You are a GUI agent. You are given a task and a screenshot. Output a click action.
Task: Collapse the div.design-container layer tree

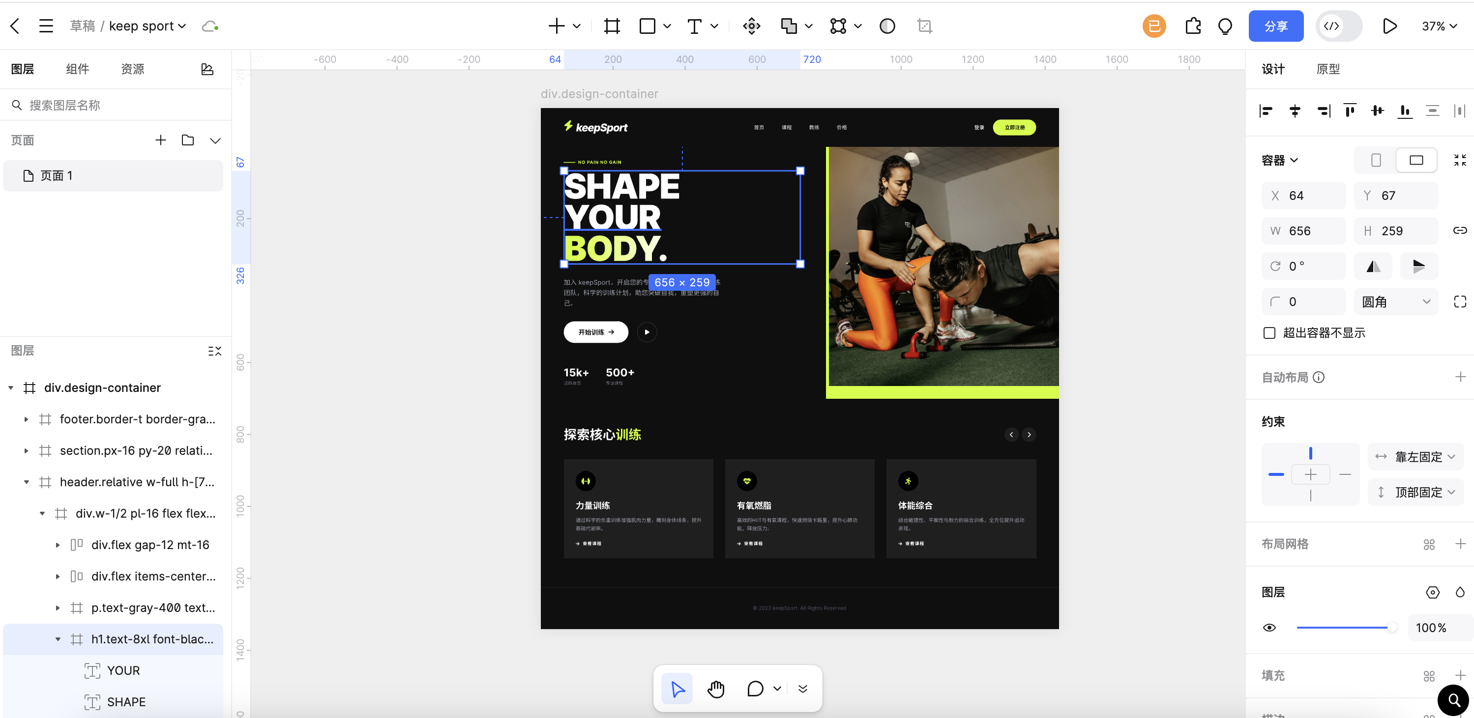click(x=11, y=387)
